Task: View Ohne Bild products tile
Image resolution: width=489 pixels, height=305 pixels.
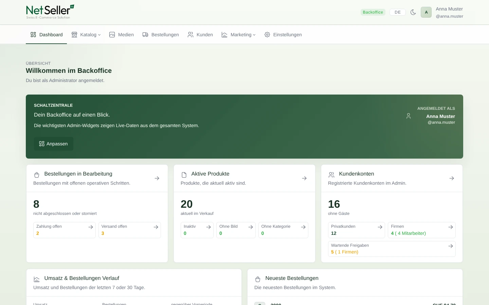Action: point(236,230)
